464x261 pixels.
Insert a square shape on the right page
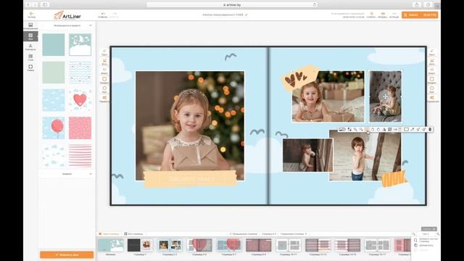tap(432, 80)
